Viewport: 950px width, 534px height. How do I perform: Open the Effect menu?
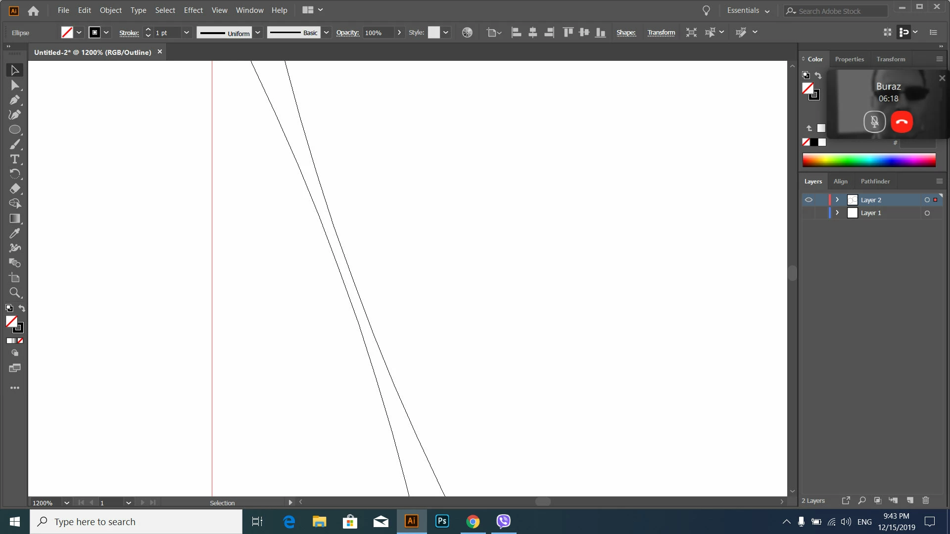point(193,10)
